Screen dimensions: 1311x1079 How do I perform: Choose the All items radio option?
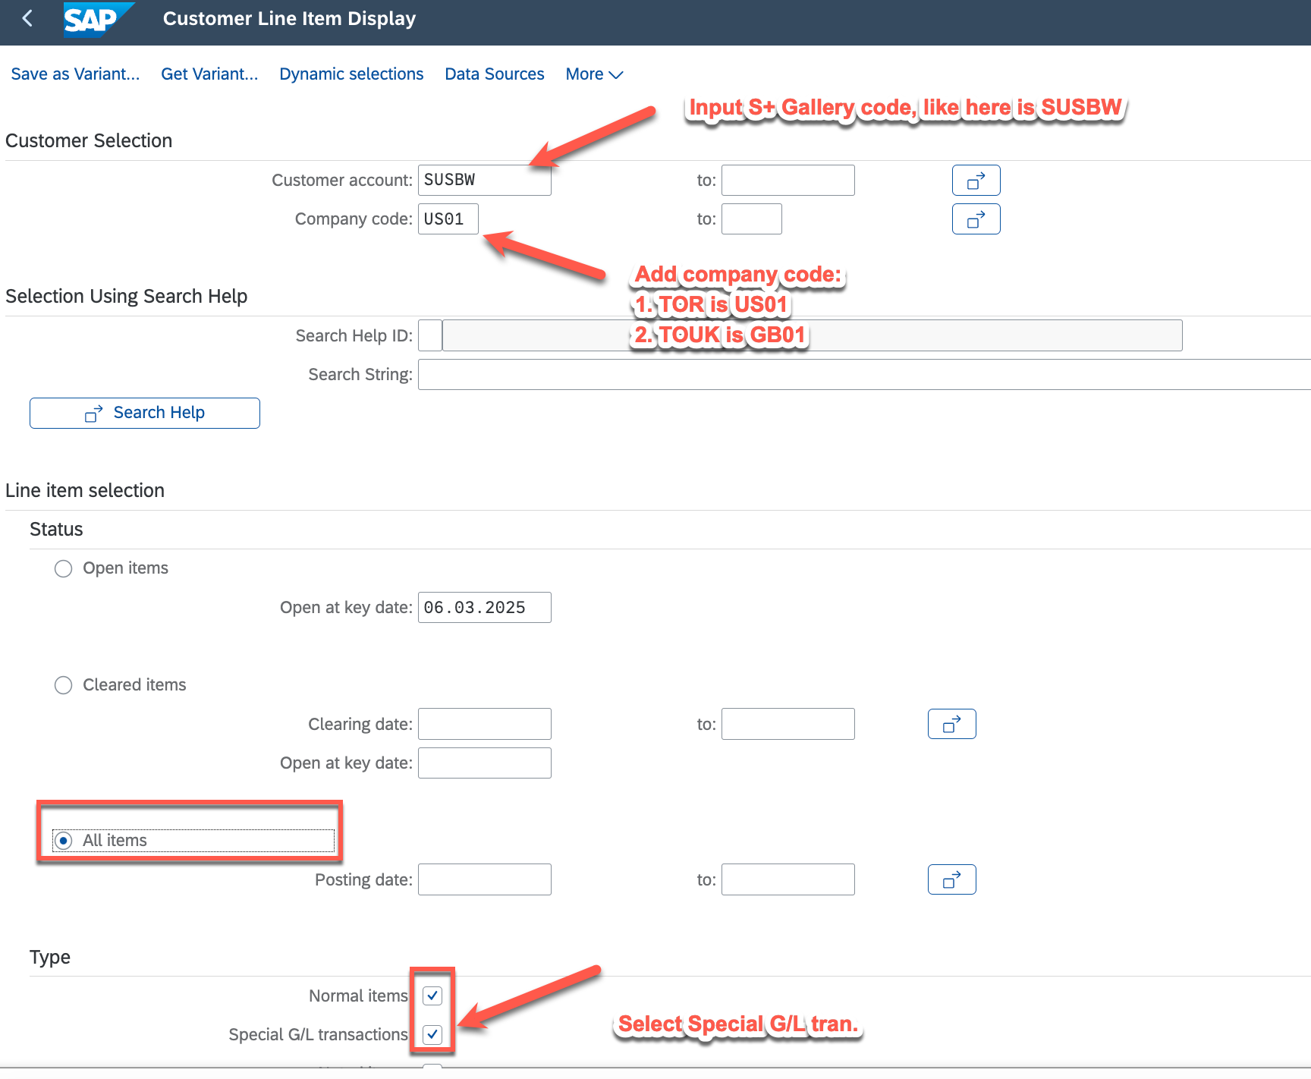point(64,841)
